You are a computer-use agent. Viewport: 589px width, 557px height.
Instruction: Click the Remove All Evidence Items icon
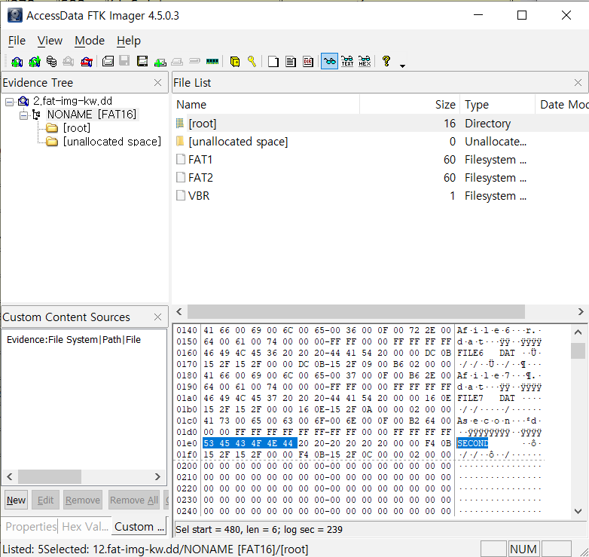[87, 61]
